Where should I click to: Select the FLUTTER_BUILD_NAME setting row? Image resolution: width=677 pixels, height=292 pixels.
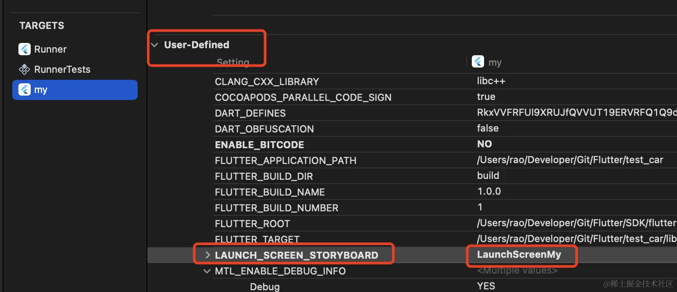coord(270,192)
